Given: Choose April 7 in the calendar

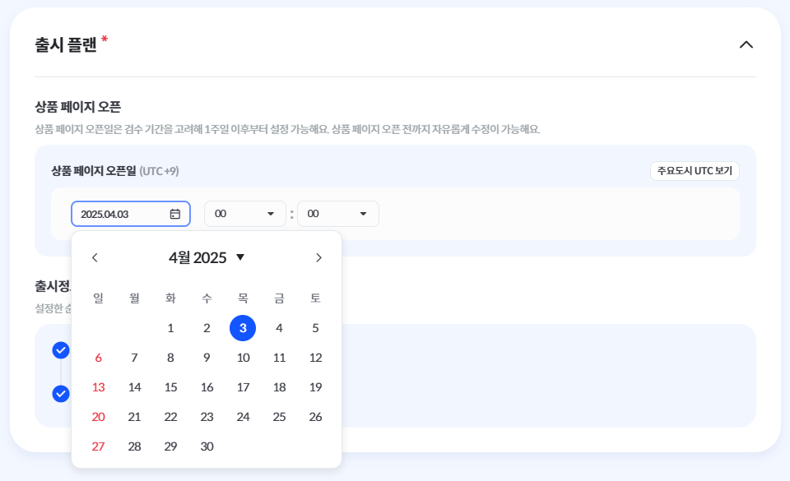Looking at the screenshot, I should [134, 358].
